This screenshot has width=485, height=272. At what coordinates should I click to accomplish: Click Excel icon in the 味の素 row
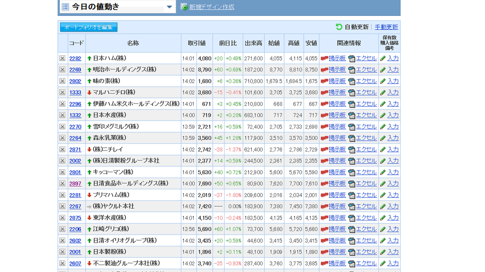tap(352, 81)
